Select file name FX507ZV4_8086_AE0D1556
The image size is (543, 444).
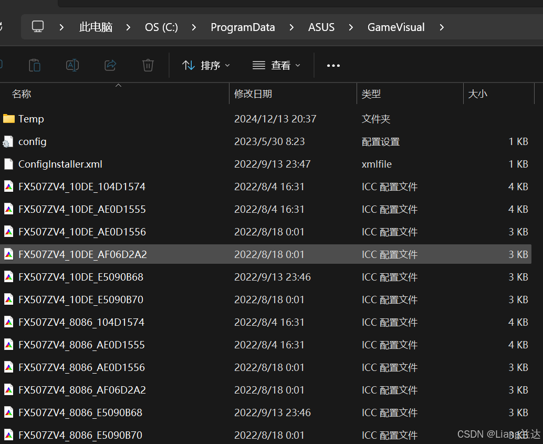(81, 367)
